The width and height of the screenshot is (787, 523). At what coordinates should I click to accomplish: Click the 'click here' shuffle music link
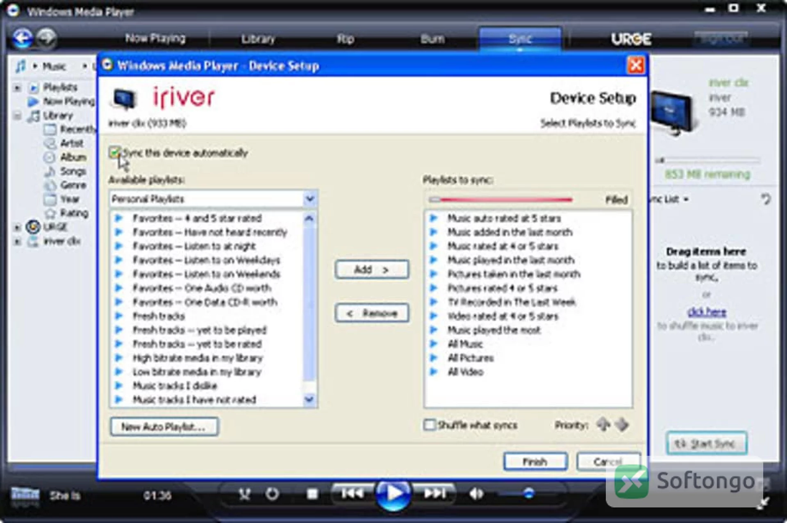(707, 312)
